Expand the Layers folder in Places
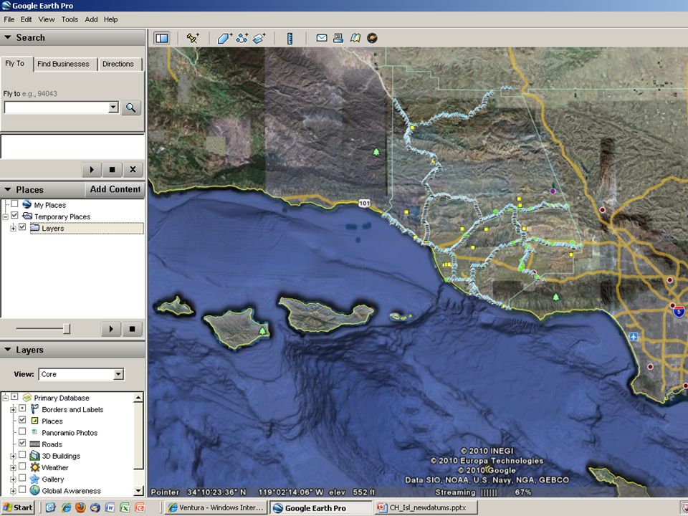This screenshot has height=516, width=688. coord(13,228)
